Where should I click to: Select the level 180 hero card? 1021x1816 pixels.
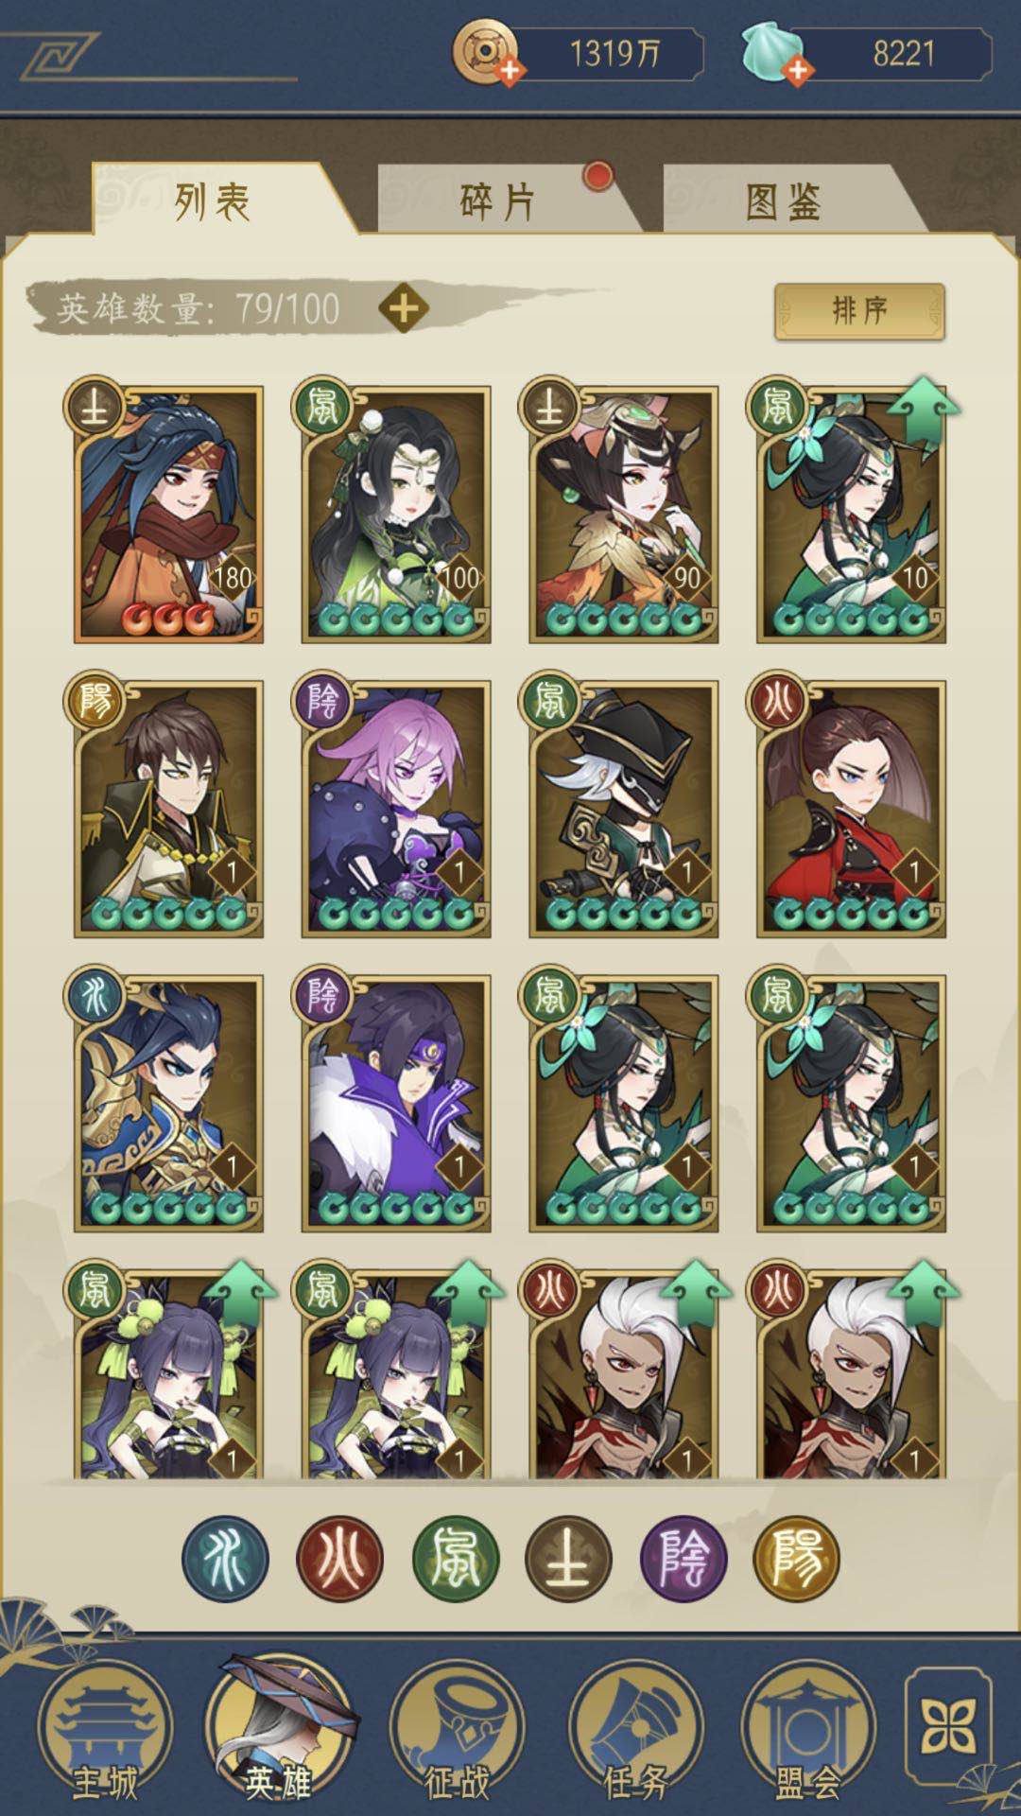[x=166, y=512]
